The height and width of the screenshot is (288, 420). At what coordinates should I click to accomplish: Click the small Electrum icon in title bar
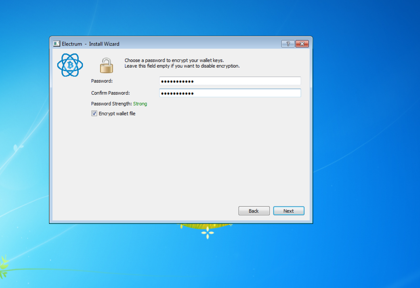point(56,44)
